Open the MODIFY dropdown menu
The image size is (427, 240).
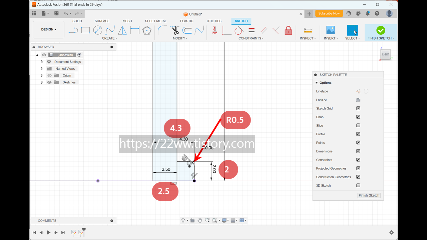(180, 38)
